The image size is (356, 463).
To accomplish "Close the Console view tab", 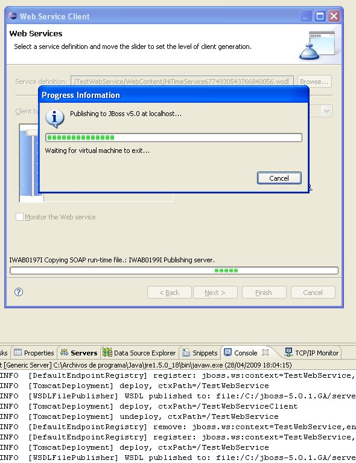I will click(x=265, y=352).
